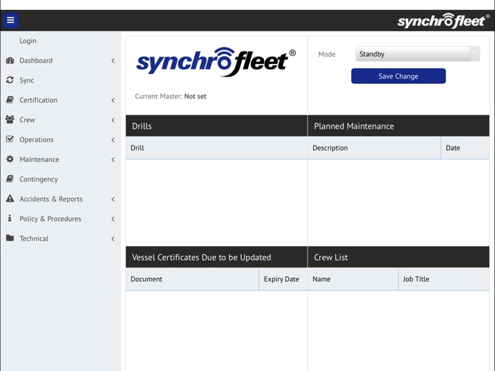Expand the Policy & Procedures chevron
This screenshot has width=495, height=371.
pos(113,219)
